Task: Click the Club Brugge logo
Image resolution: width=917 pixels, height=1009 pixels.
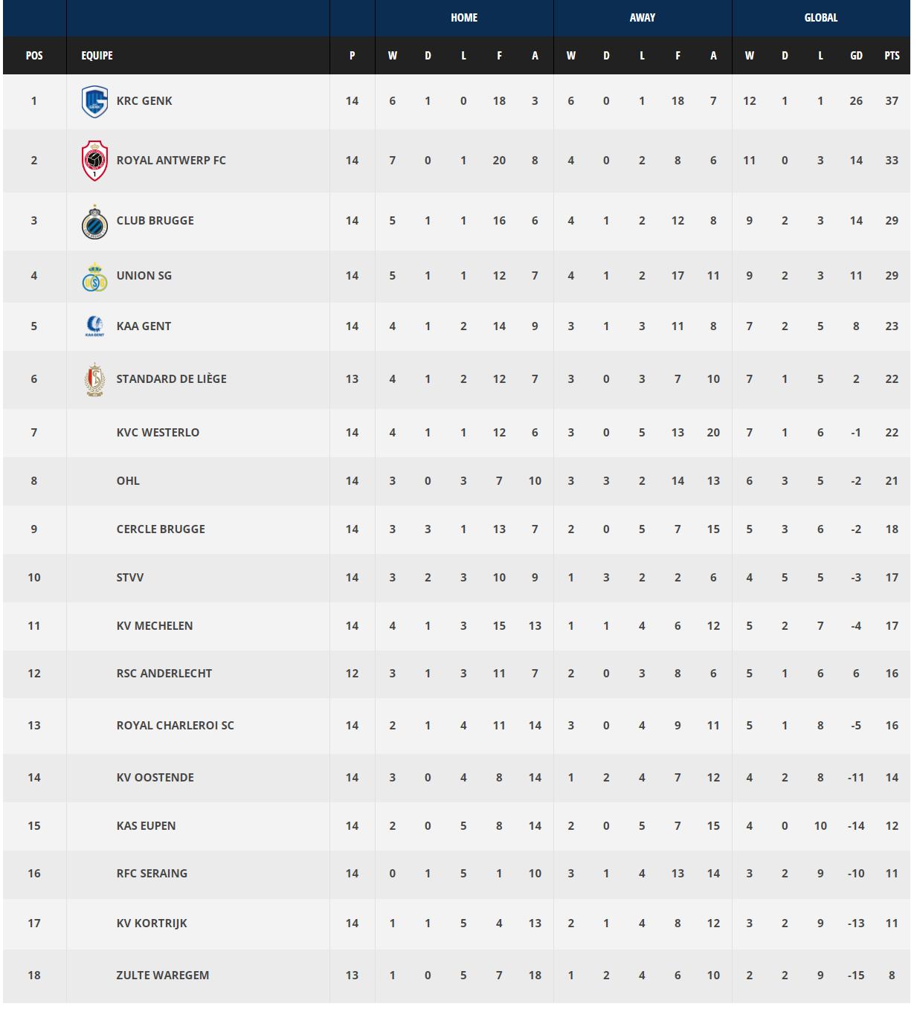Action: [x=94, y=222]
